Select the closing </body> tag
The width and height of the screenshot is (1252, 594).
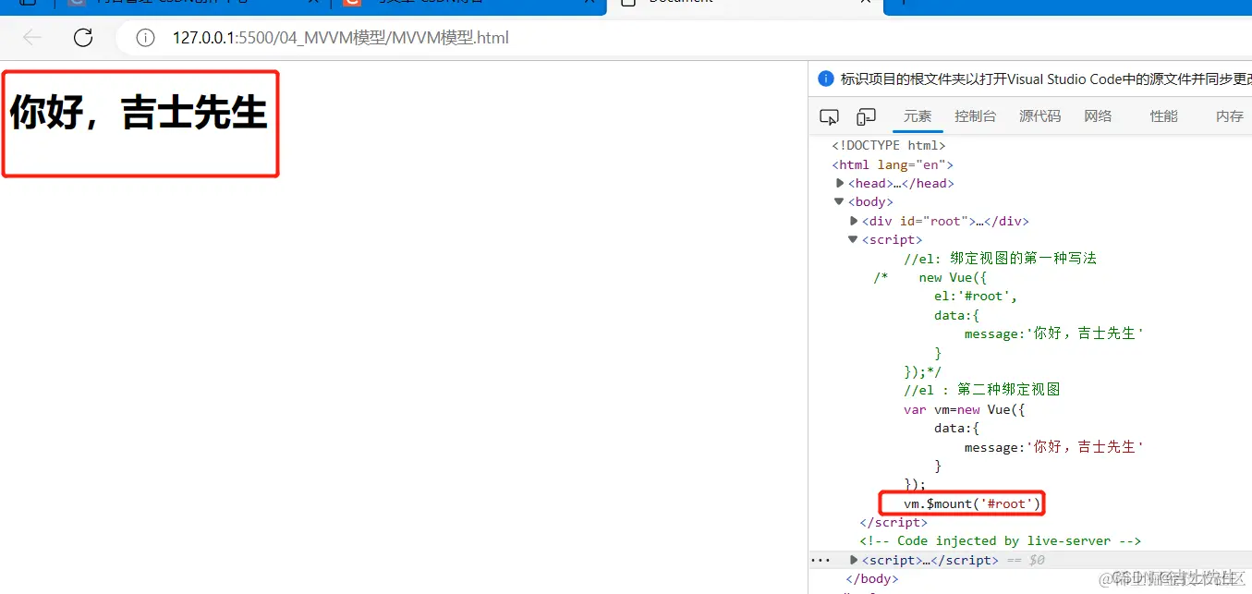tap(871, 578)
